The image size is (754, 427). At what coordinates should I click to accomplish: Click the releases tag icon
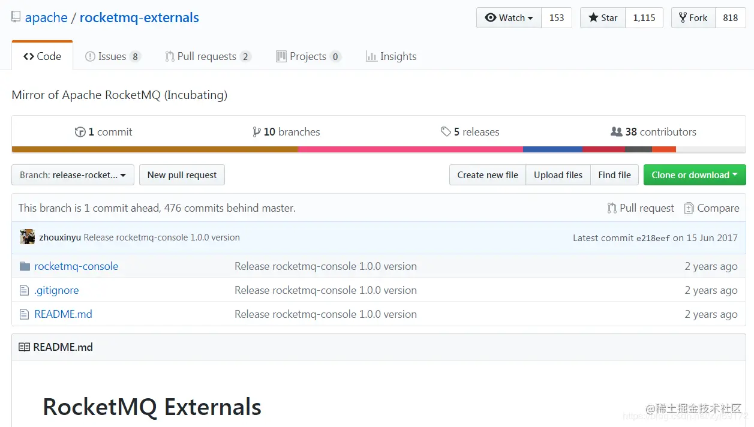click(x=446, y=132)
